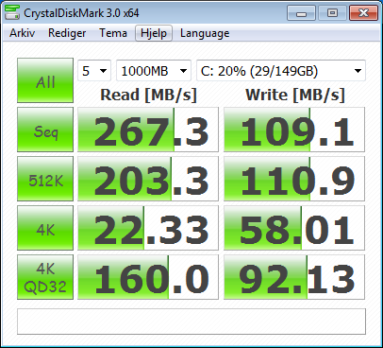Run the 4K QD32 test
The height and width of the screenshot is (348, 383).
(x=45, y=277)
